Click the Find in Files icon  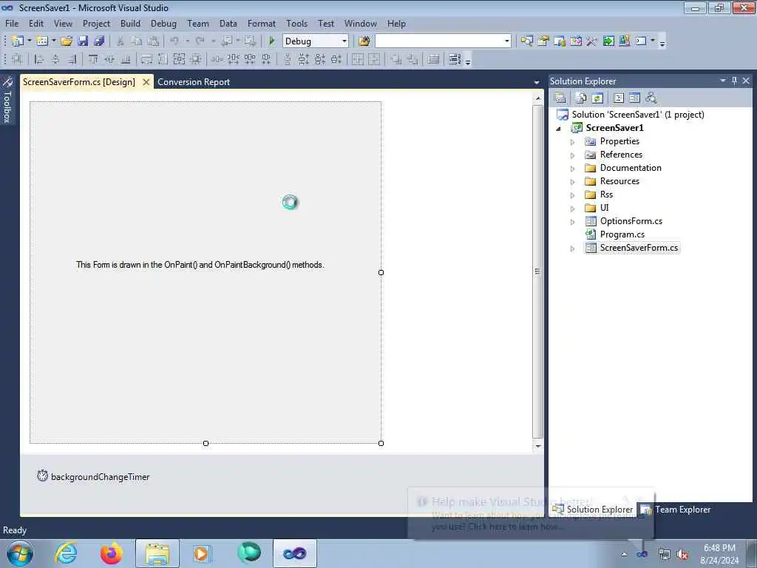[364, 41]
